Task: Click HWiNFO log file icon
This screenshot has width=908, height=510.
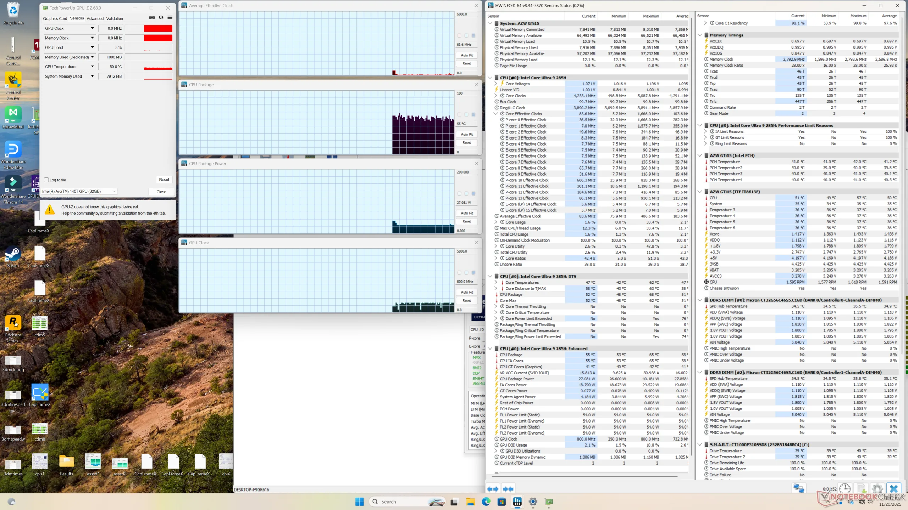Action: coord(861,489)
